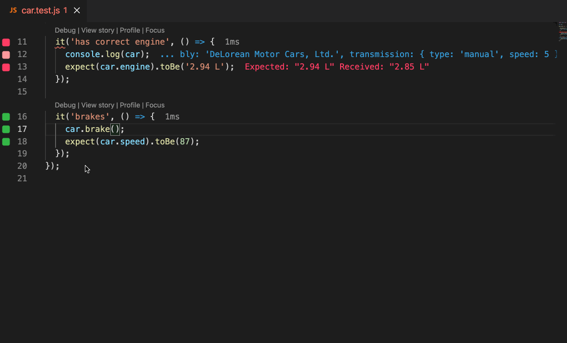The width and height of the screenshot is (567, 343).
Task: Click Focus above the 'has correct engine' test
Action: tap(155, 30)
